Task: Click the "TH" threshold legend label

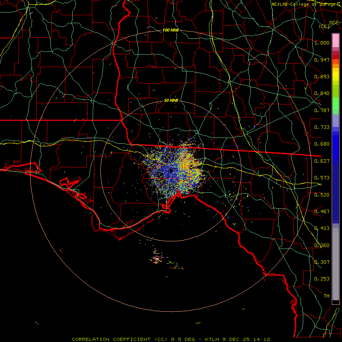Action: (326, 296)
